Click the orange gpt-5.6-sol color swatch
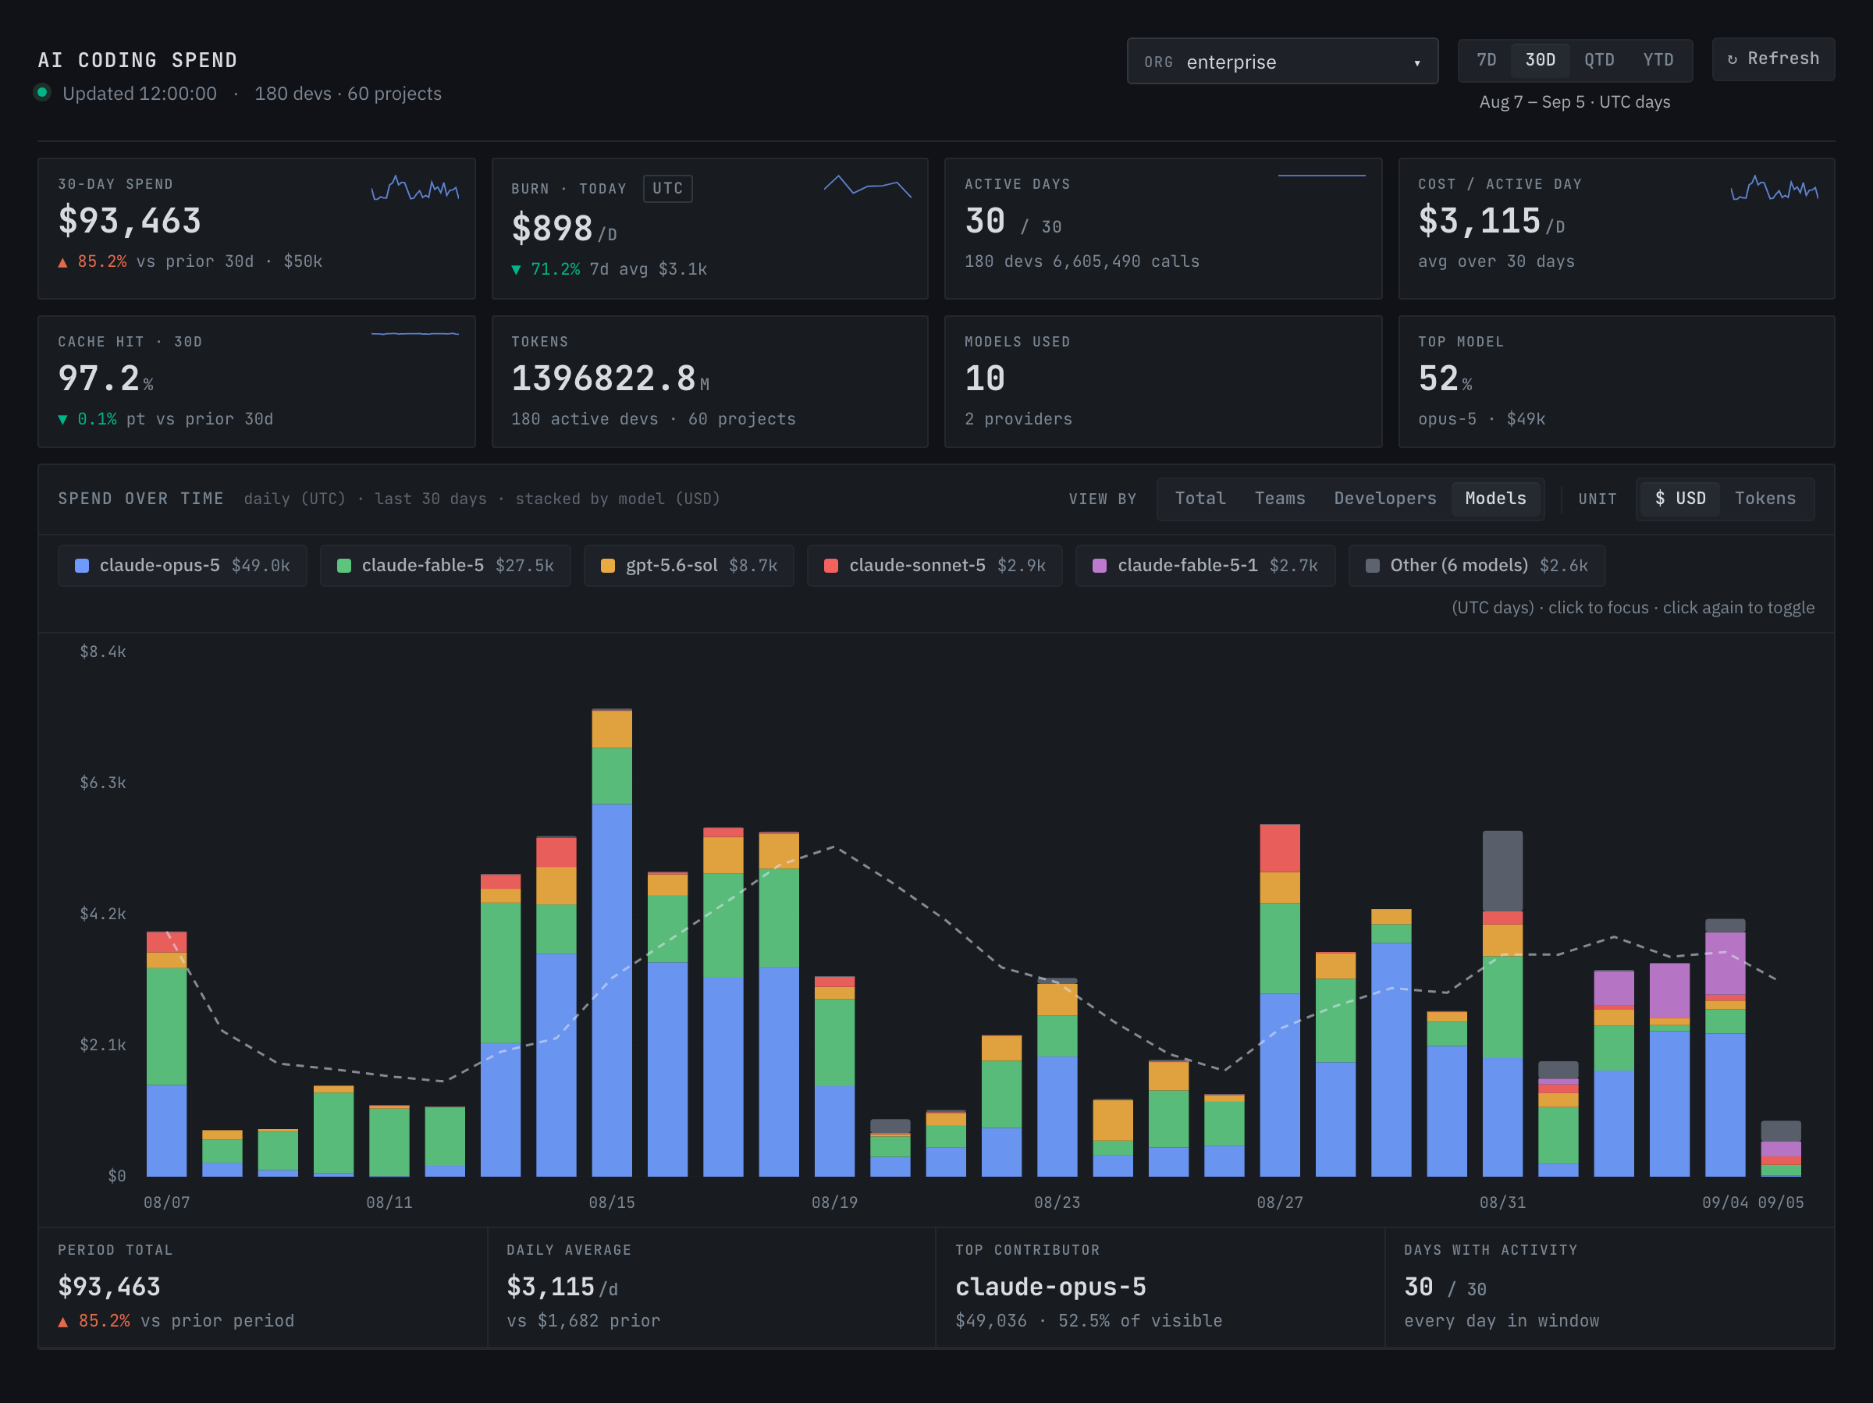 (608, 566)
